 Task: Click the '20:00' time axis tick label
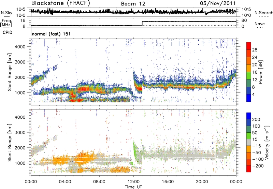click(x=202, y=182)
